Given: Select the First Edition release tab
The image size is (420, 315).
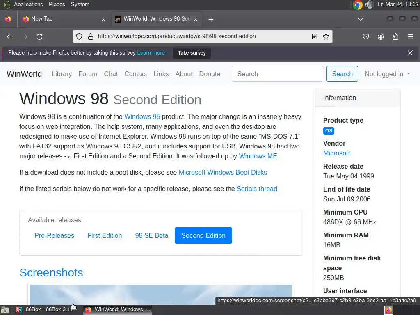Looking at the screenshot, I should pos(105,235).
